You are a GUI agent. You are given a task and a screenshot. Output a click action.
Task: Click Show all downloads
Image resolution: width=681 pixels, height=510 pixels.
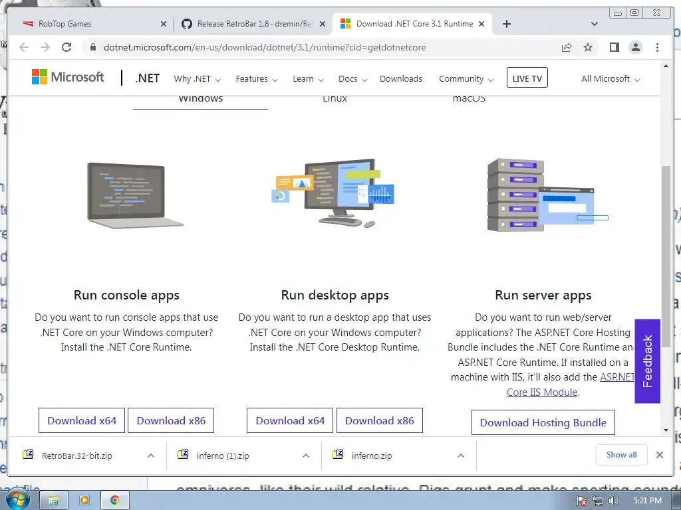click(x=622, y=454)
